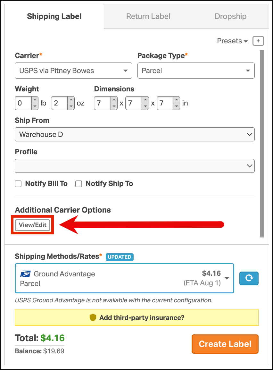Switch to the Dropship tab

pyautogui.click(x=231, y=16)
